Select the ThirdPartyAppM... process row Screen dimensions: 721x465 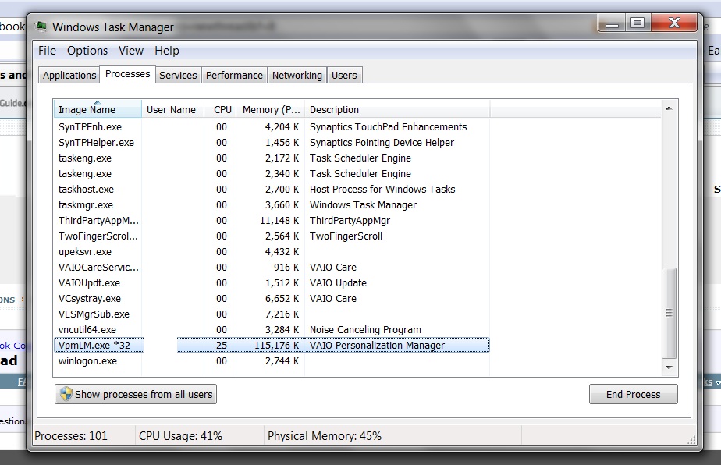[x=272, y=221]
